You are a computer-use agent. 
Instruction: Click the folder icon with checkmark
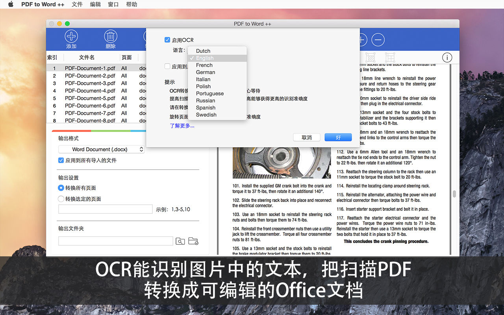(193, 241)
